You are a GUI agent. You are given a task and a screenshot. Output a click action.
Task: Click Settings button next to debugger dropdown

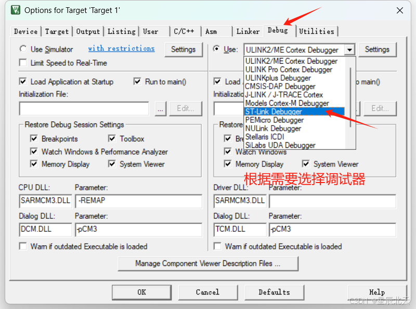[x=377, y=49]
